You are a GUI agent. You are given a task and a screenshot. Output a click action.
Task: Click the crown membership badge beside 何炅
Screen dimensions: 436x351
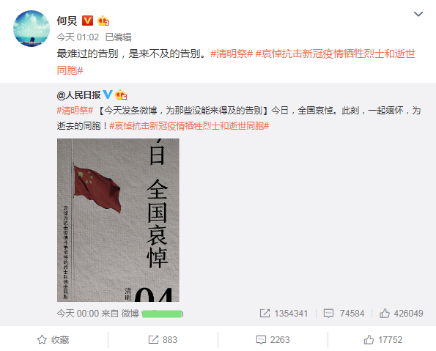click(103, 21)
